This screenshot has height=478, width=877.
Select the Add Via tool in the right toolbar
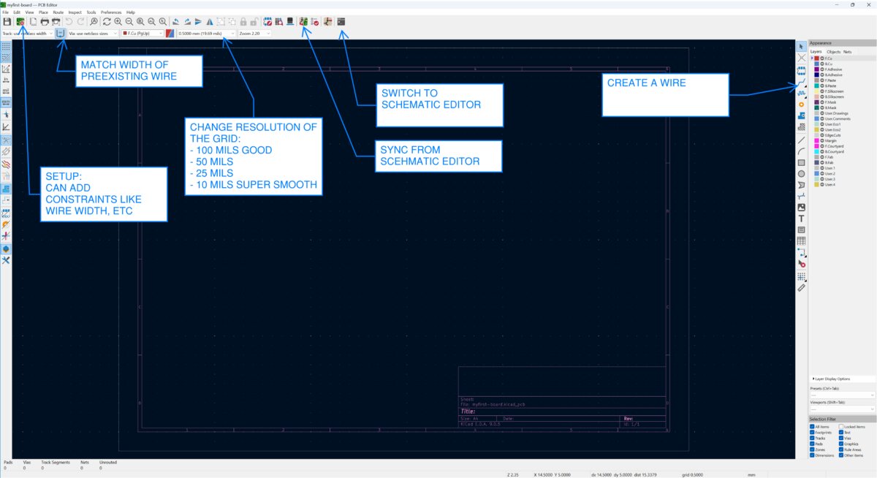(801, 105)
